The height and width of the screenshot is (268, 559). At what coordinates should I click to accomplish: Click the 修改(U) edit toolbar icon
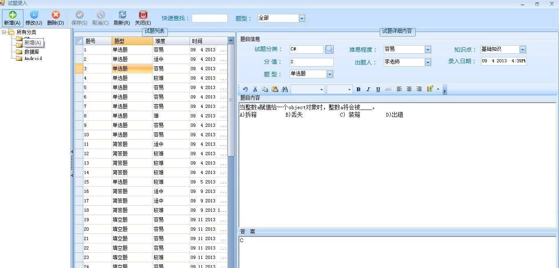34,18
